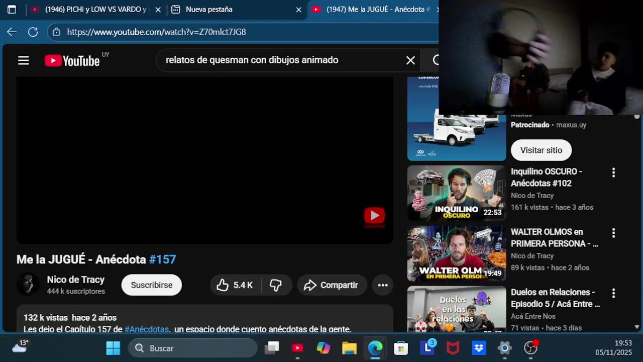
Task: Click the browser back arrow
Action: 12,32
